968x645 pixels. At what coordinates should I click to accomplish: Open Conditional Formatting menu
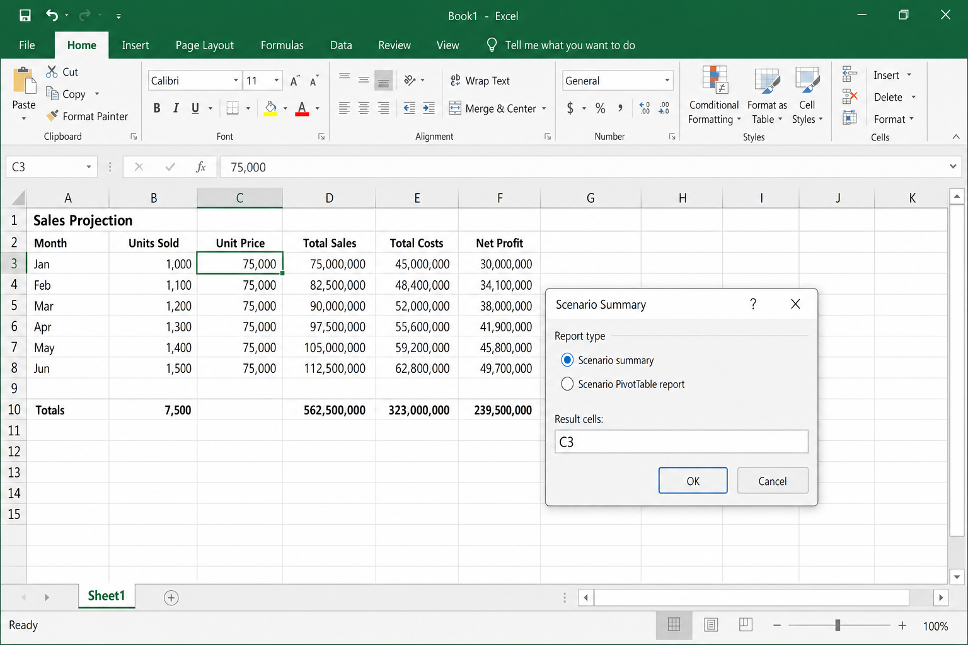click(714, 96)
